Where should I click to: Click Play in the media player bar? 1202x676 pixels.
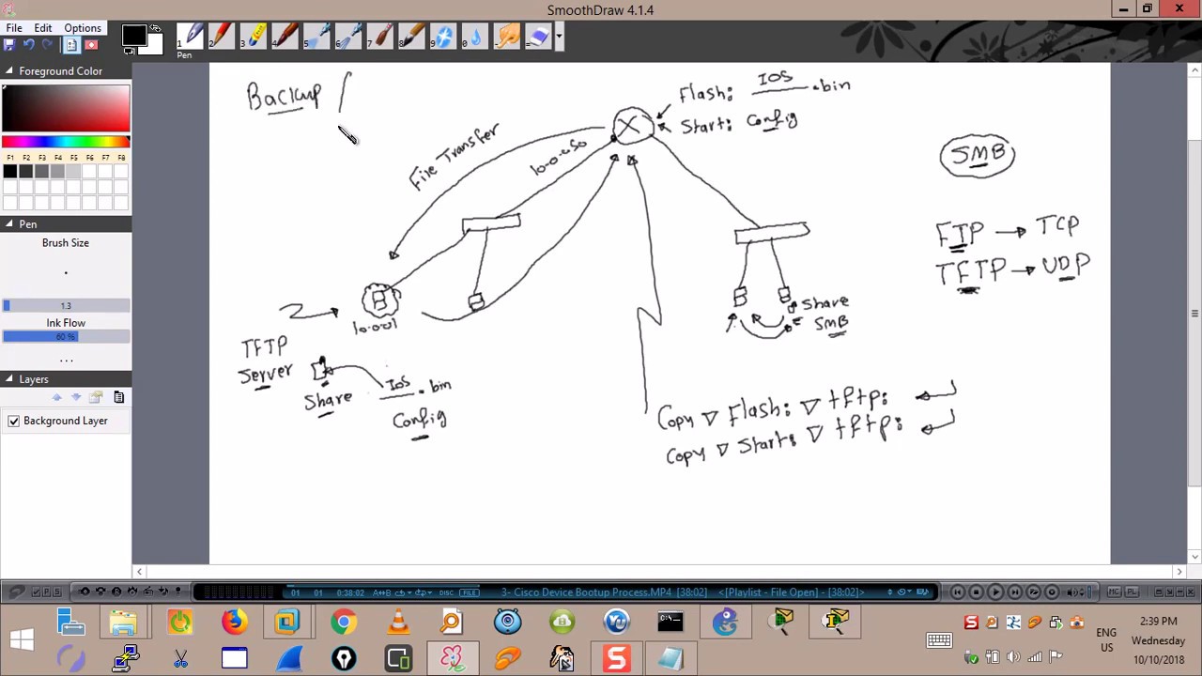995,591
